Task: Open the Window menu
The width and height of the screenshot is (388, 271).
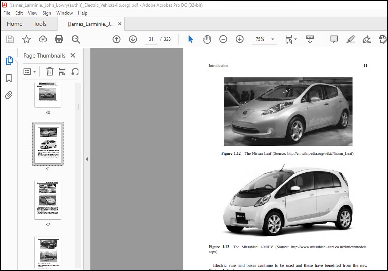Action: coord(64,13)
